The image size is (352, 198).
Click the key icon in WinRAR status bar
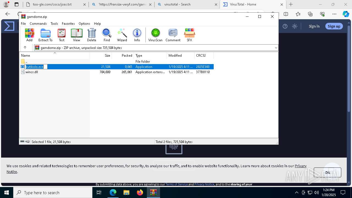(x=28, y=142)
